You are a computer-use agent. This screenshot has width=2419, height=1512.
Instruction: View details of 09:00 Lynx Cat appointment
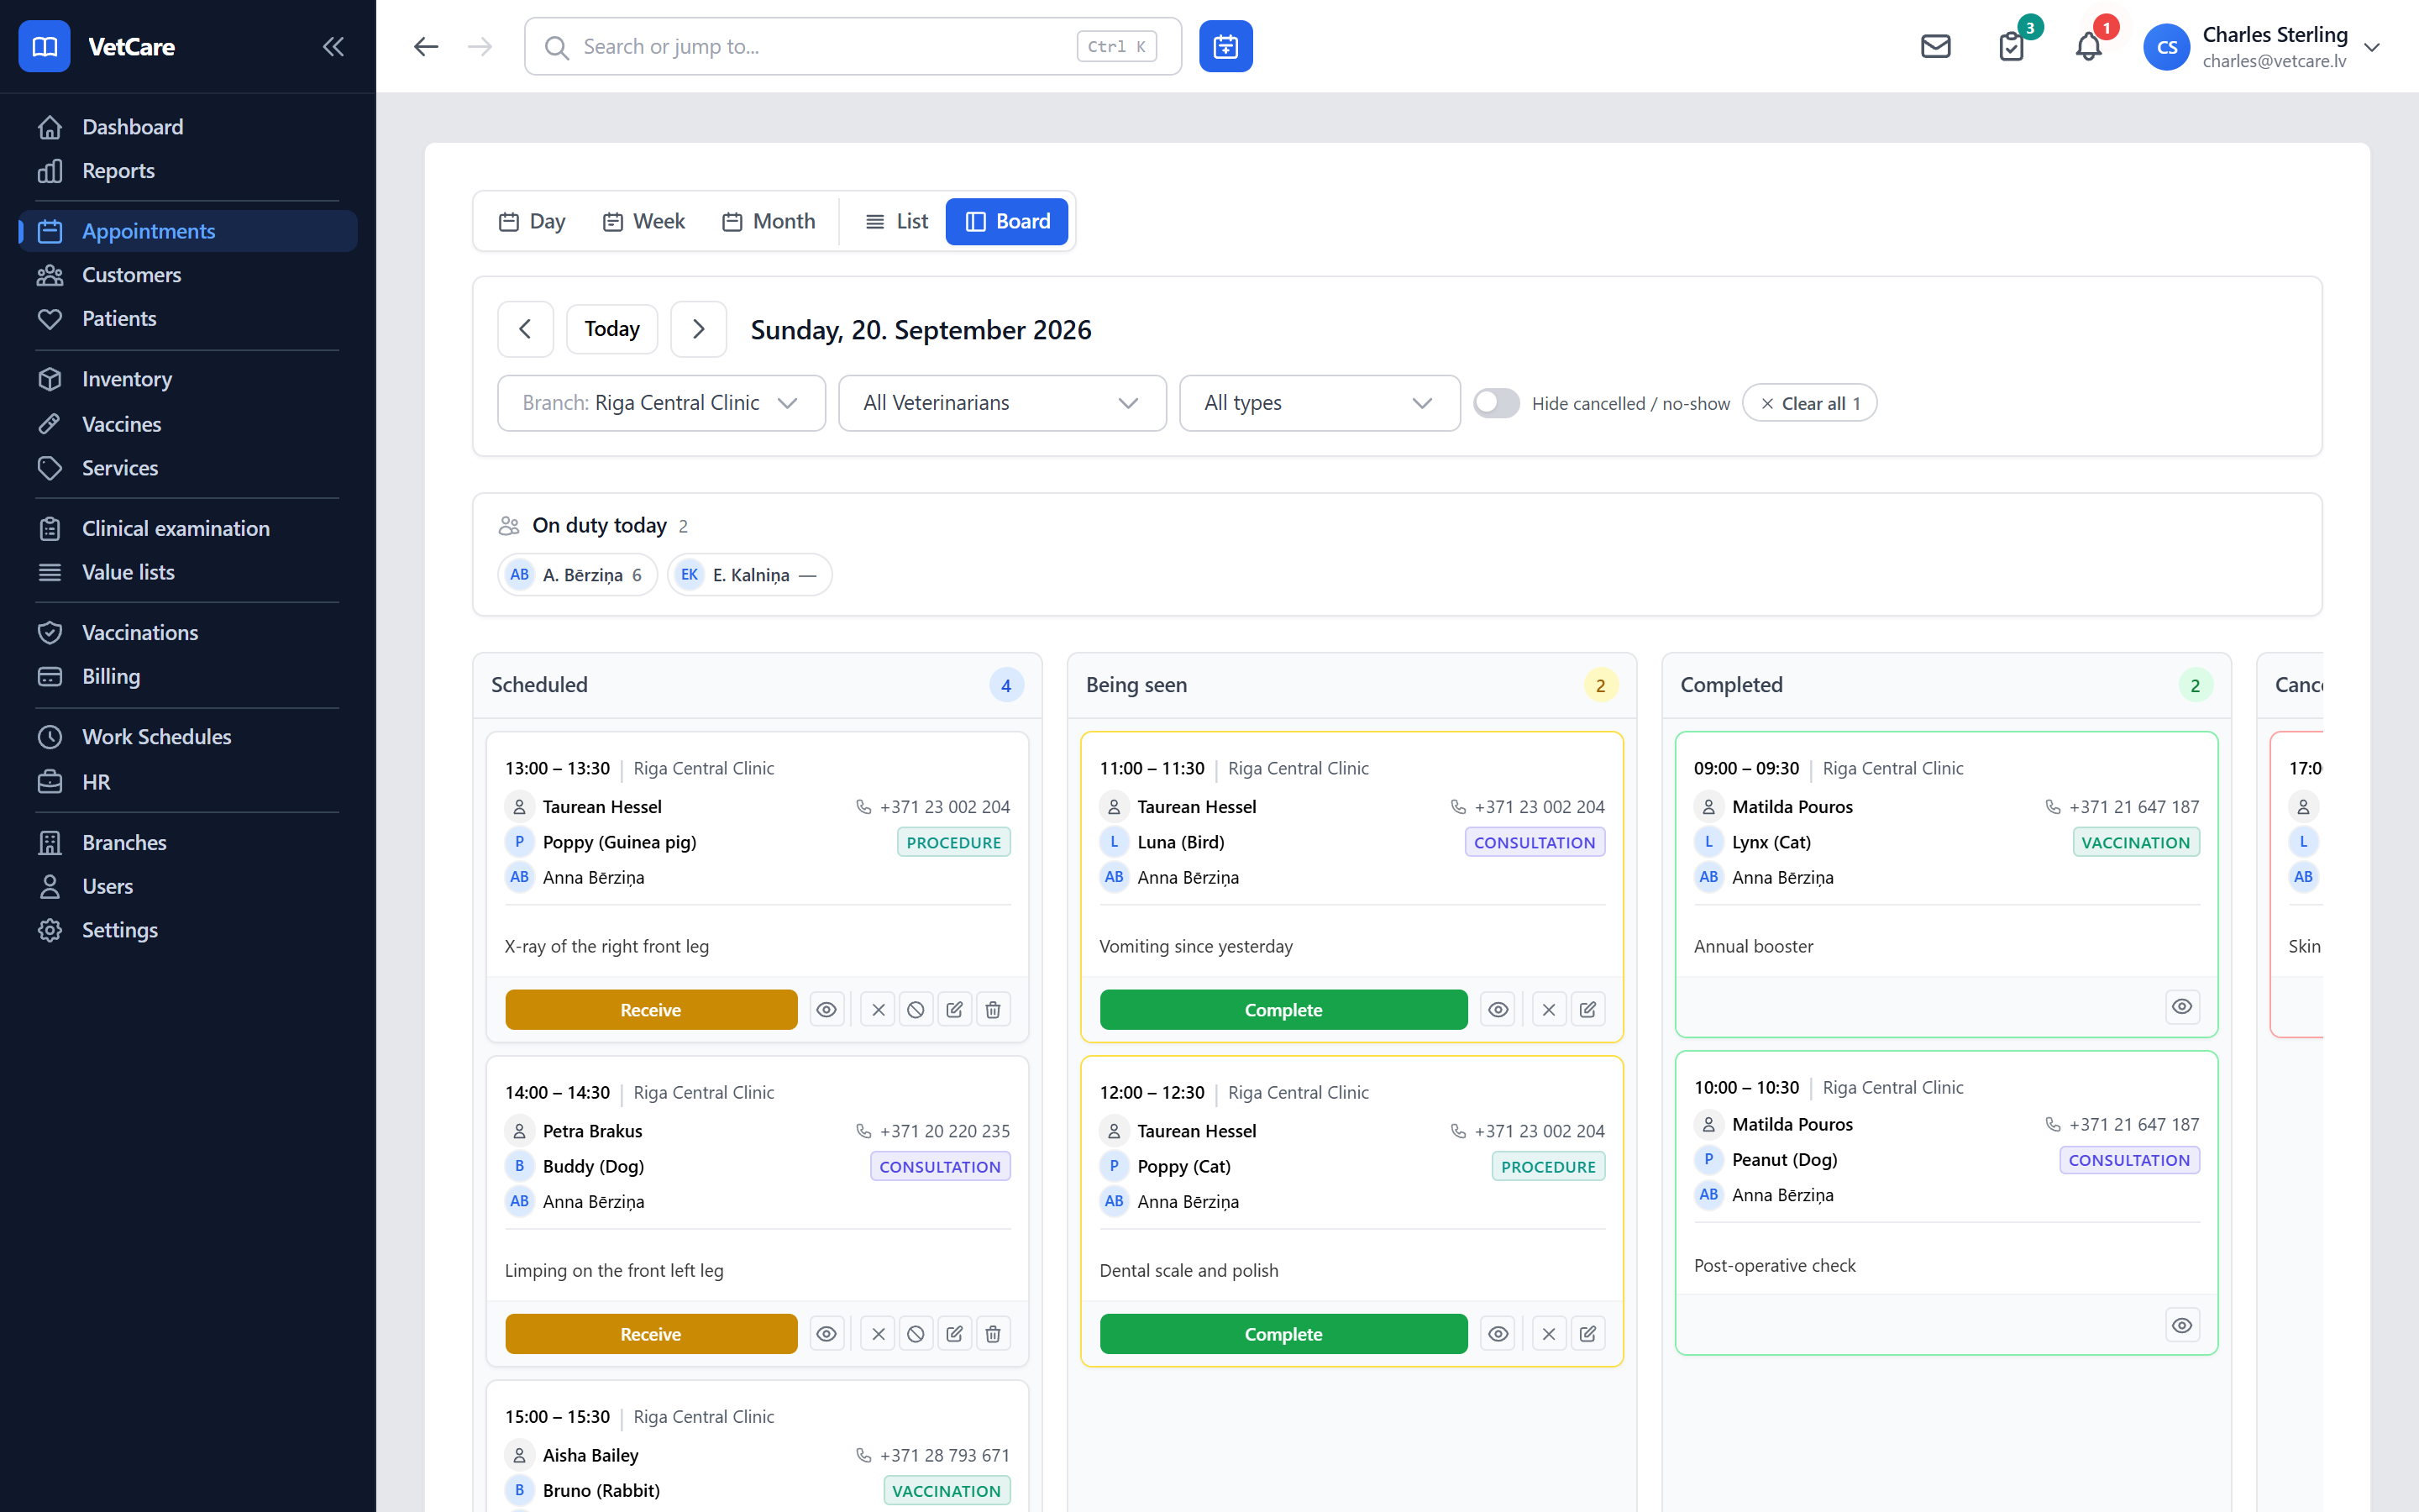[x=2182, y=1007]
